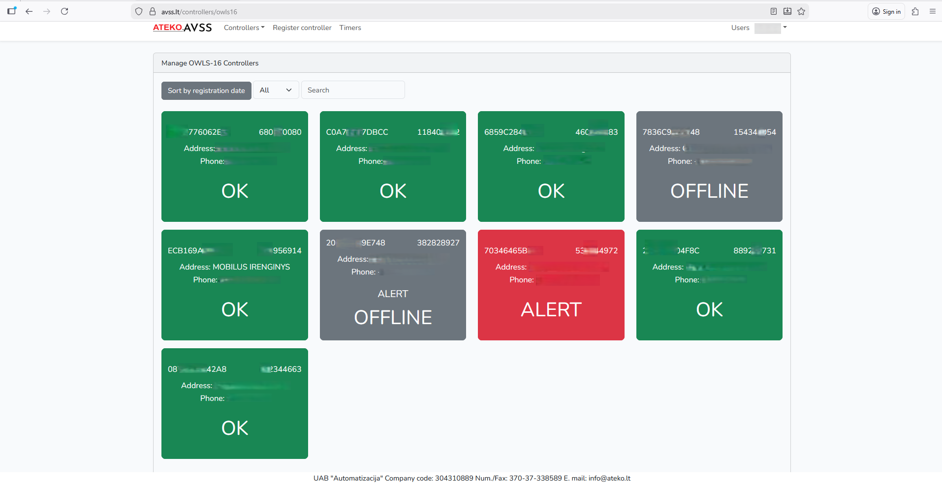
Task: Open the All filter dropdown
Action: (x=276, y=90)
